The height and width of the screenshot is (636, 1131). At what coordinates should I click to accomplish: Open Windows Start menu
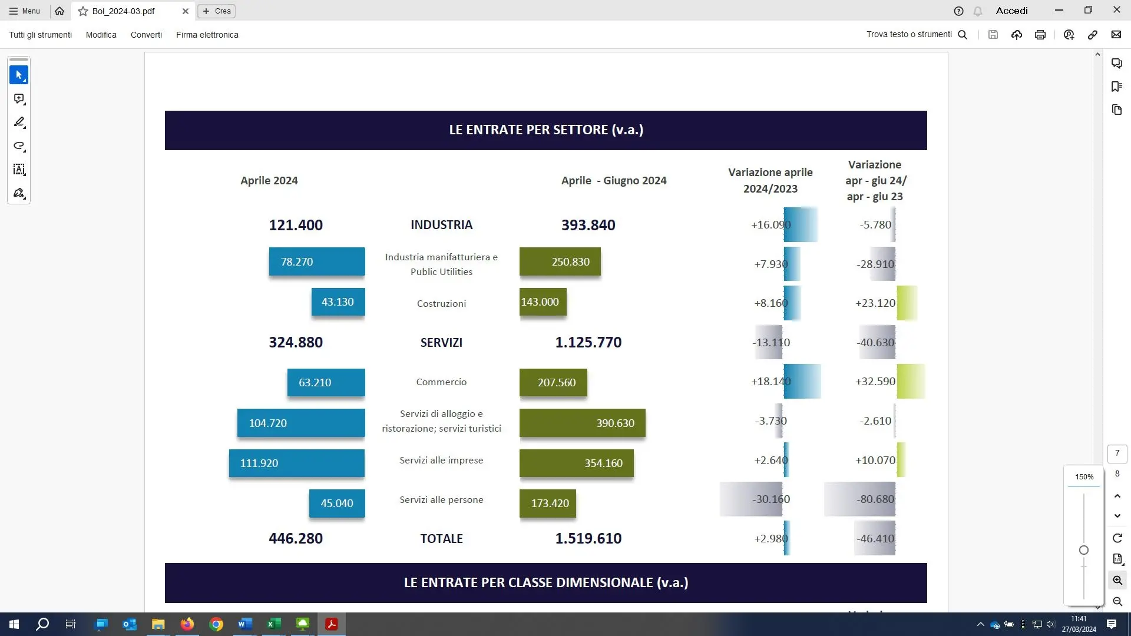(14, 624)
